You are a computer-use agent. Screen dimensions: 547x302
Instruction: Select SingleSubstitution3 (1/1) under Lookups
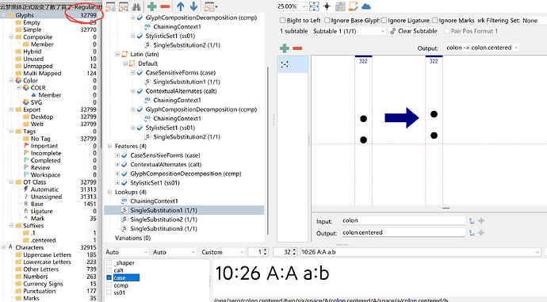pos(163,229)
